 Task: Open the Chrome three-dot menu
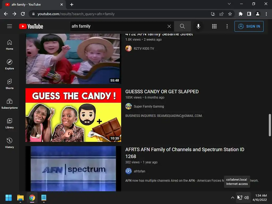click(x=266, y=14)
